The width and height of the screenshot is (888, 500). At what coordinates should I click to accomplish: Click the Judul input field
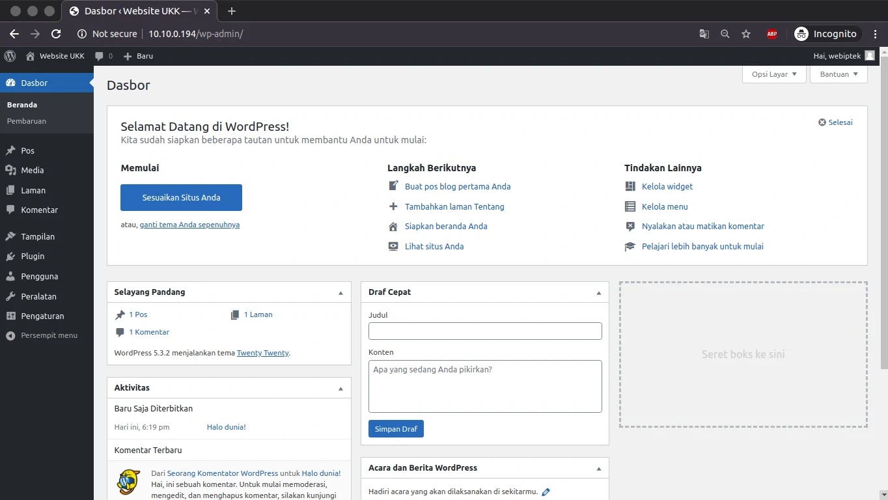point(485,331)
